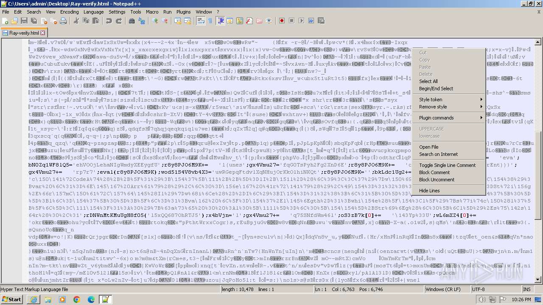543x305 pixels.
Task: Choose Begin/End Select in the context menu
Action: (x=448, y=89)
